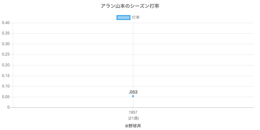
Task: Click the @野球丼 credit text
Action: [x=133, y=125]
